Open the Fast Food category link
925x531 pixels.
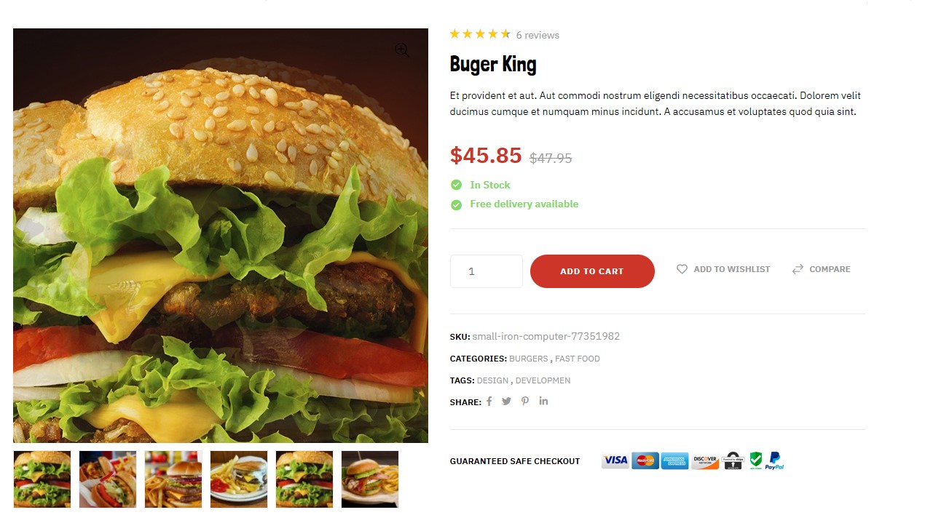click(x=578, y=359)
